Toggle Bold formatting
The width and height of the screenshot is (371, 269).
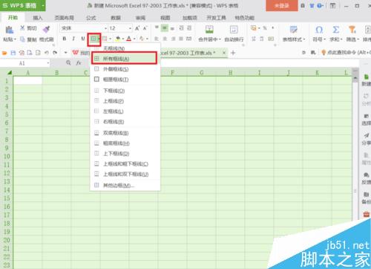coord(65,39)
